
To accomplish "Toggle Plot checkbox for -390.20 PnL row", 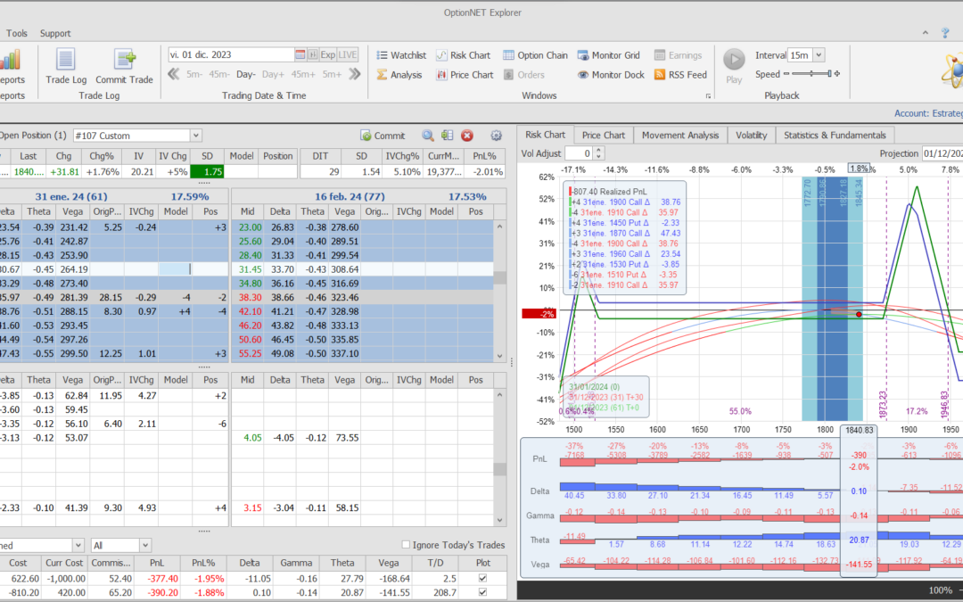I will (482, 592).
